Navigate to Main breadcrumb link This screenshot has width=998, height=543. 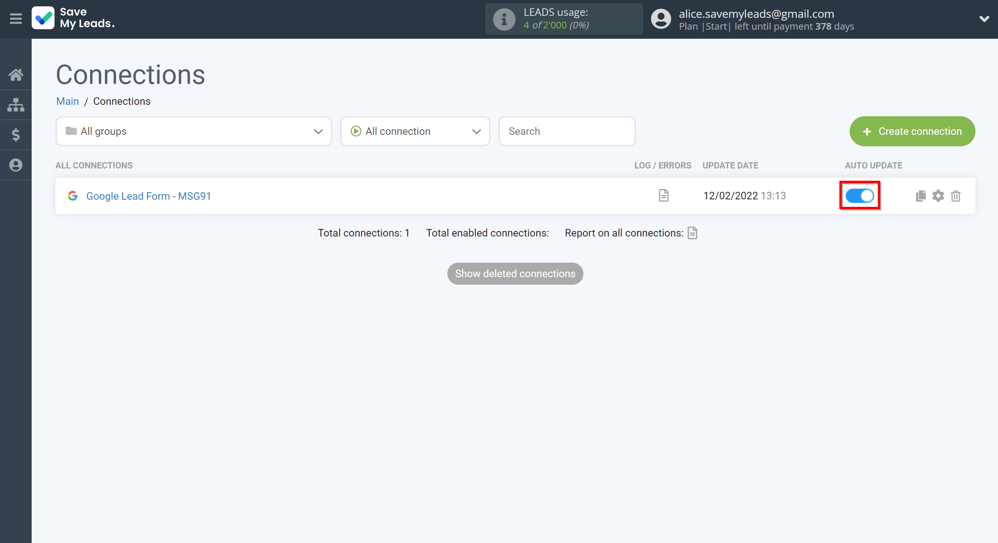click(67, 101)
